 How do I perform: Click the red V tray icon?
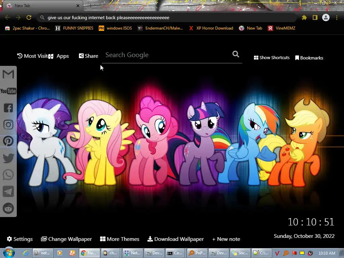[277, 253]
